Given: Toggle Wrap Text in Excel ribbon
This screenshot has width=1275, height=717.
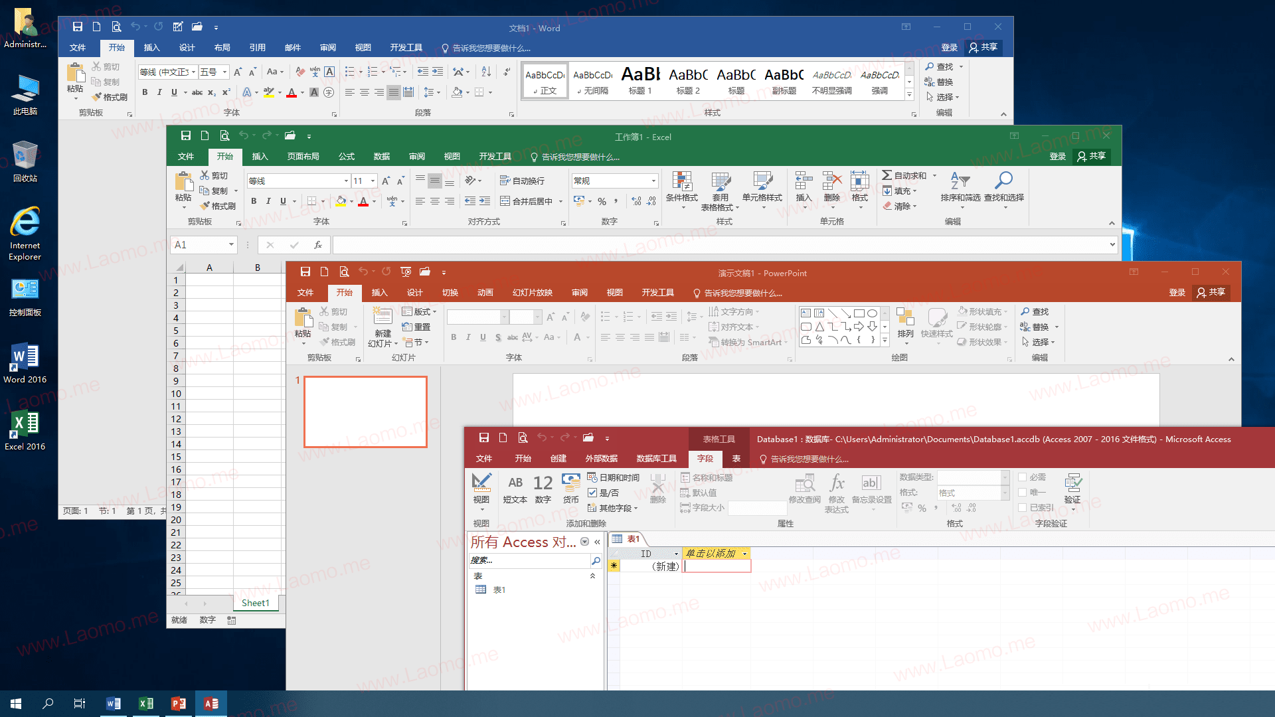Looking at the screenshot, I should [522, 181].
